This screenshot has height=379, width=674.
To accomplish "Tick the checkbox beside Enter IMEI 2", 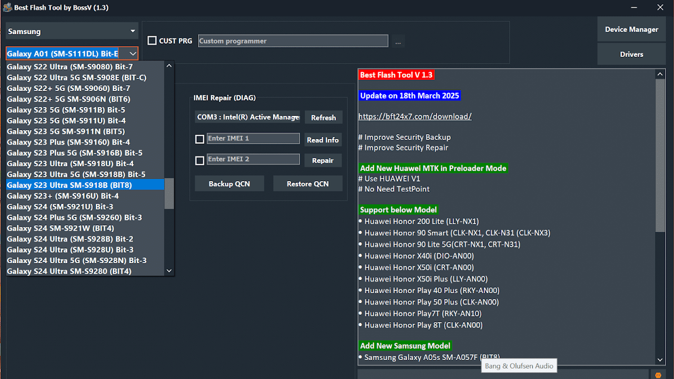I will (x=200, y=160).
